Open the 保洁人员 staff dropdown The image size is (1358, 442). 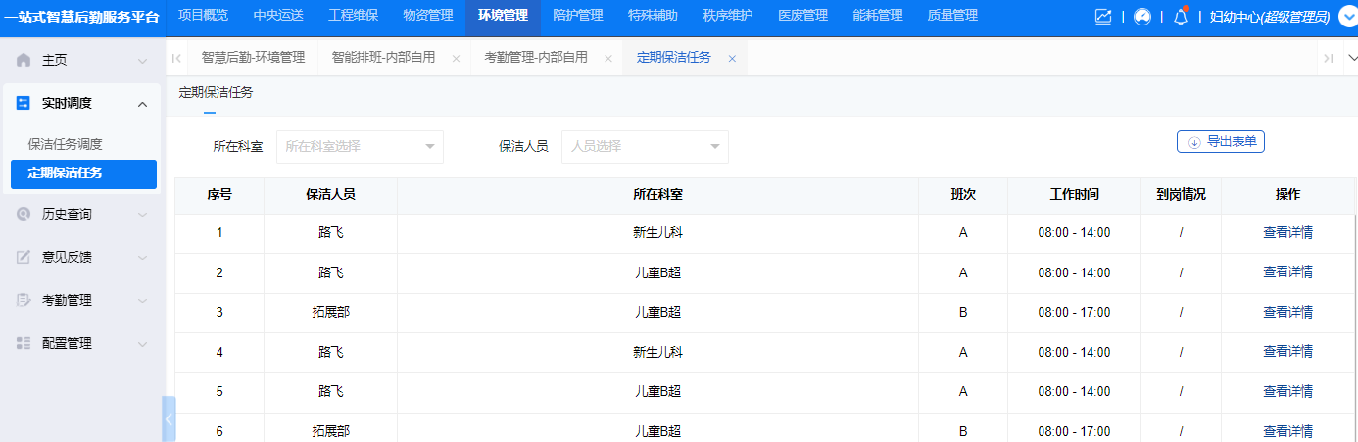(645, 146)
